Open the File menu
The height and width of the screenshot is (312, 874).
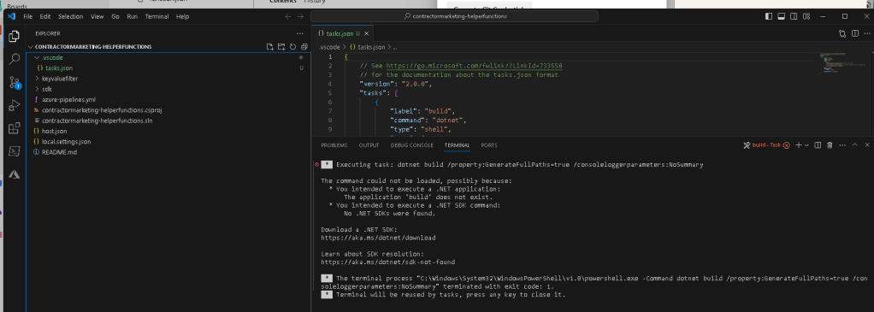tap(28, 17)
